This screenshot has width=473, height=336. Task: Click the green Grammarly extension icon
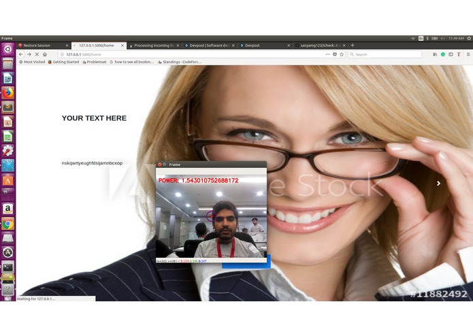[x=443, y=54]
